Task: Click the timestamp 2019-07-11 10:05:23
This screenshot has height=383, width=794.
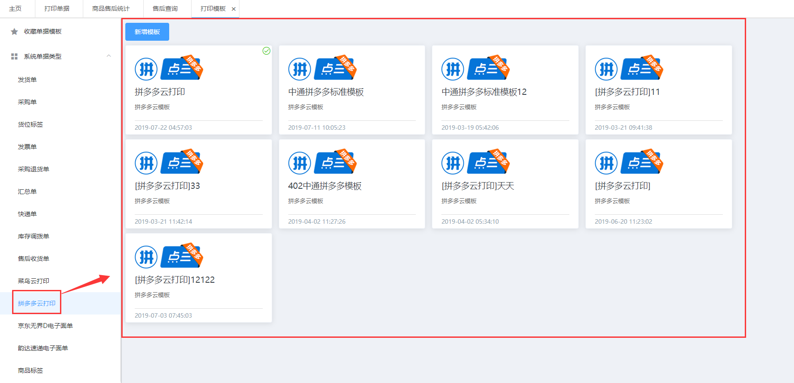Action: (317, 128)
